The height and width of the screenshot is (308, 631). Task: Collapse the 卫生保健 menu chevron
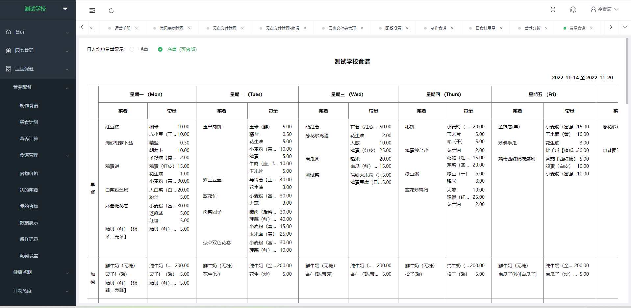[x=67, y=69]
